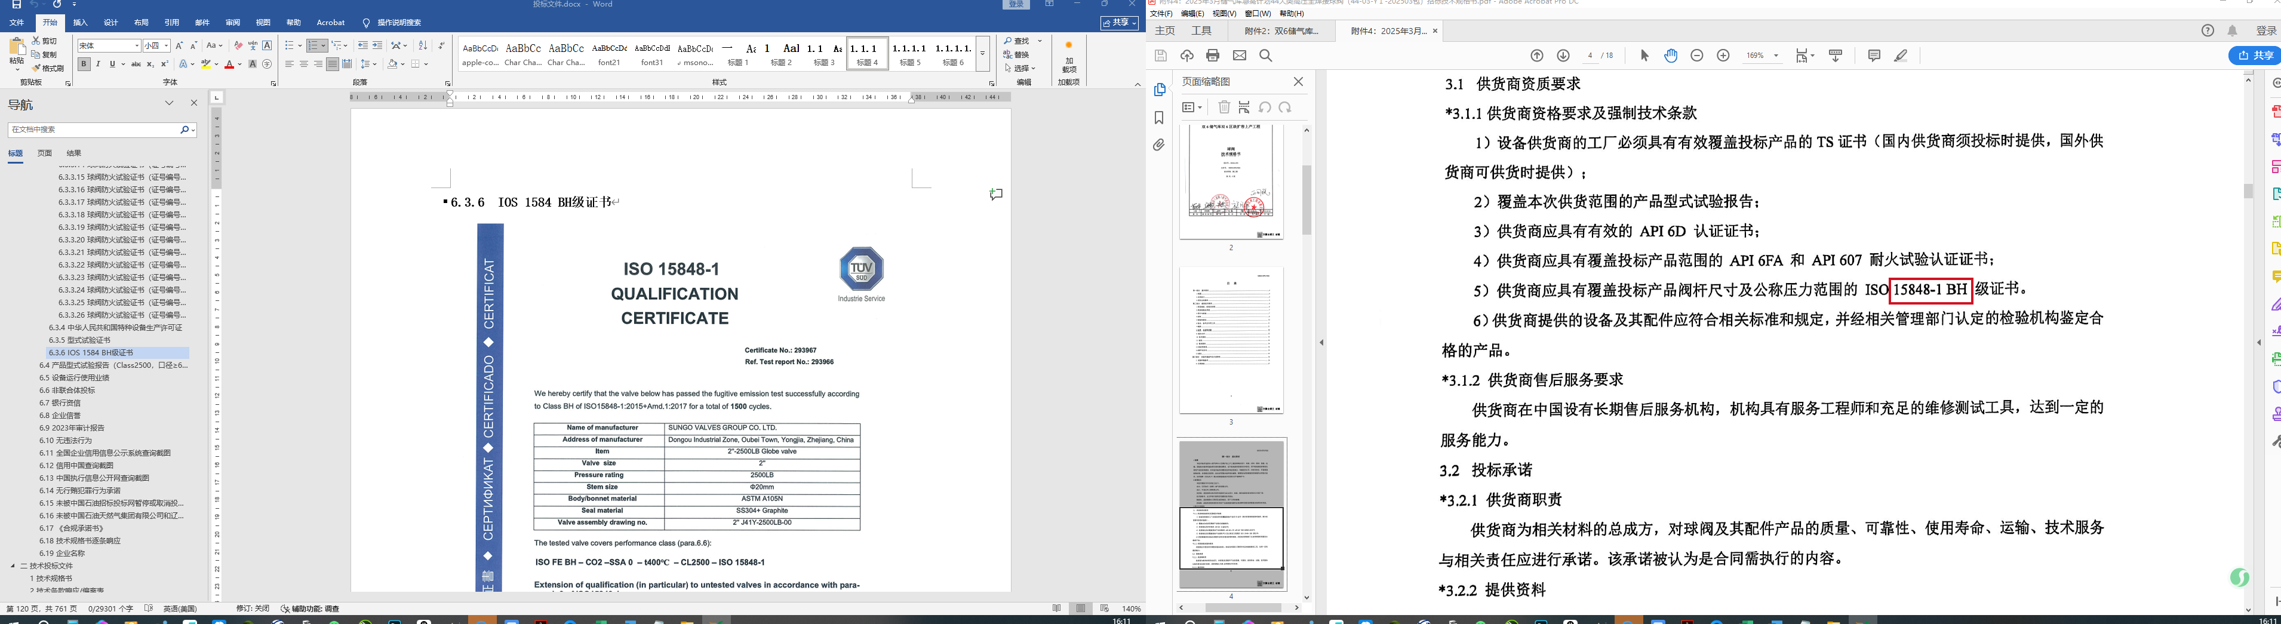Click the email envelope icon in Acrobat
2281x624 pixels.
(x=1240, y=56)
